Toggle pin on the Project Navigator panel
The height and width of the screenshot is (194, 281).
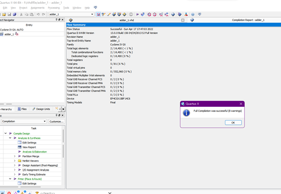[56, 20]
